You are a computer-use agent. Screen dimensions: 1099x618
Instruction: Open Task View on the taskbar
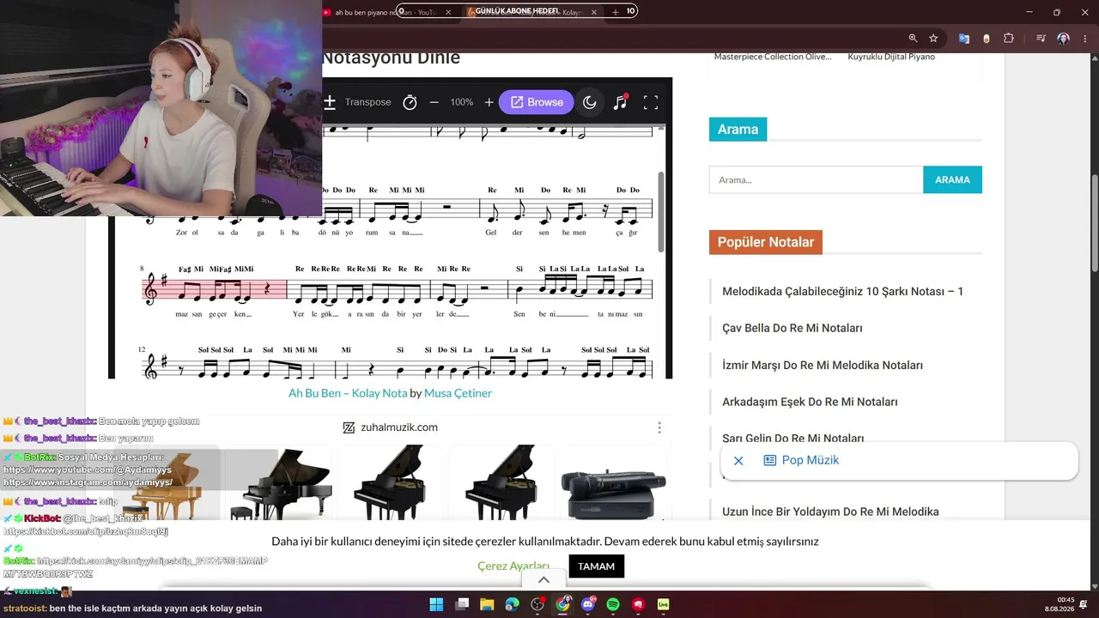click(x=462, y=604)
